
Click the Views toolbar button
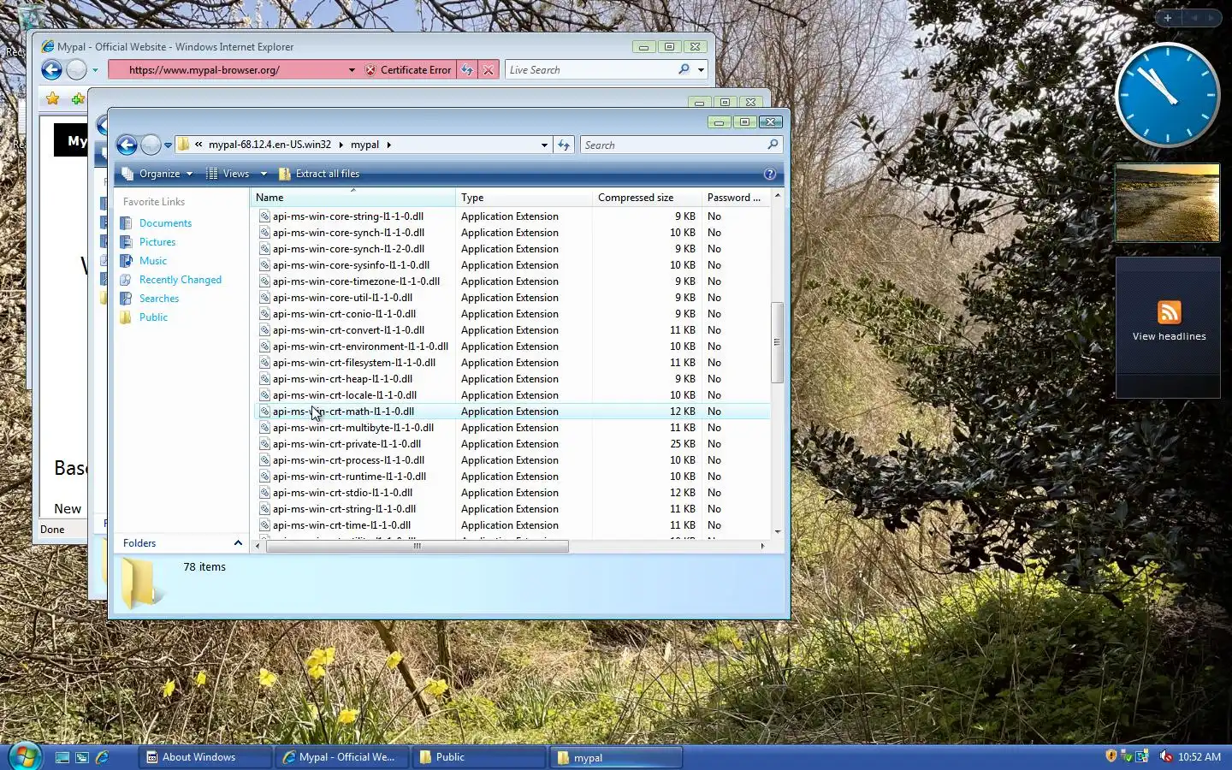pyautogui.click(x=228, y=174)
